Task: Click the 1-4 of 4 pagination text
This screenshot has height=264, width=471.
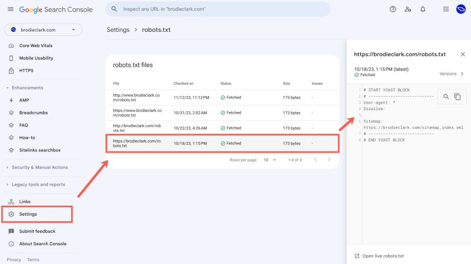Action: (x=295, y=160)
